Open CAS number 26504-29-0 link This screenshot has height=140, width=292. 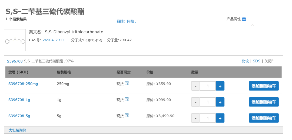point(53,40)
